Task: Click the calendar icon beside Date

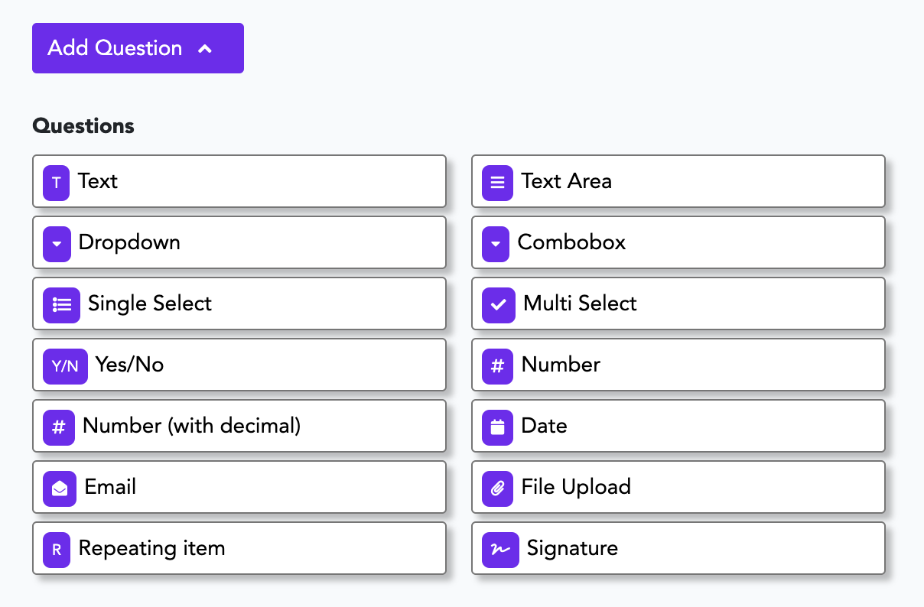Action: click(x=497, y=427)
